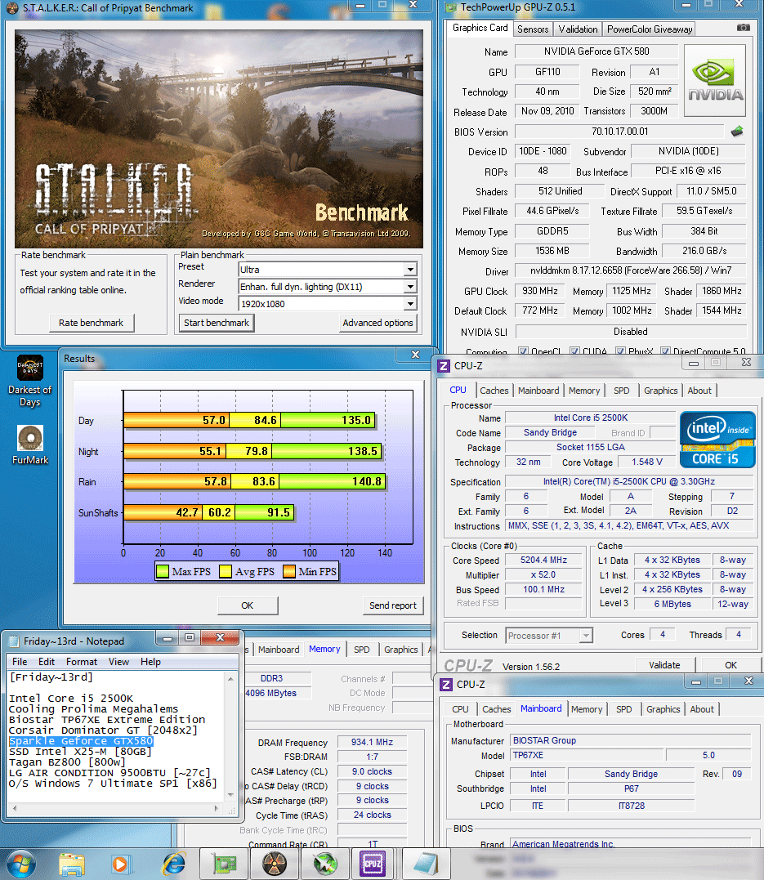Click the Intel Core i5 logo in CPU-Z
Viewport: 764px width, 880px height.
pyautogui.click(x=717, y=440)
